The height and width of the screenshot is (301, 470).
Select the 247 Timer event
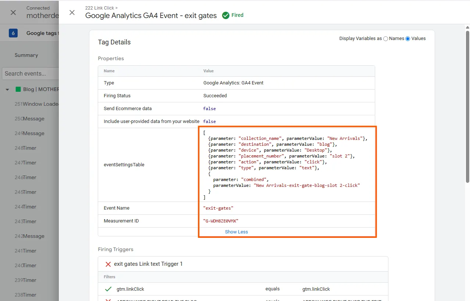(x=25, y=163)
